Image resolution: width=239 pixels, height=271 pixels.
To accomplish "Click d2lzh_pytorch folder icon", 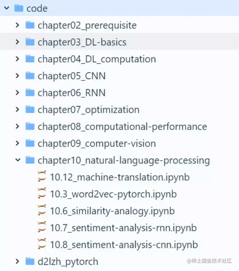I will (x=30, y=261).
